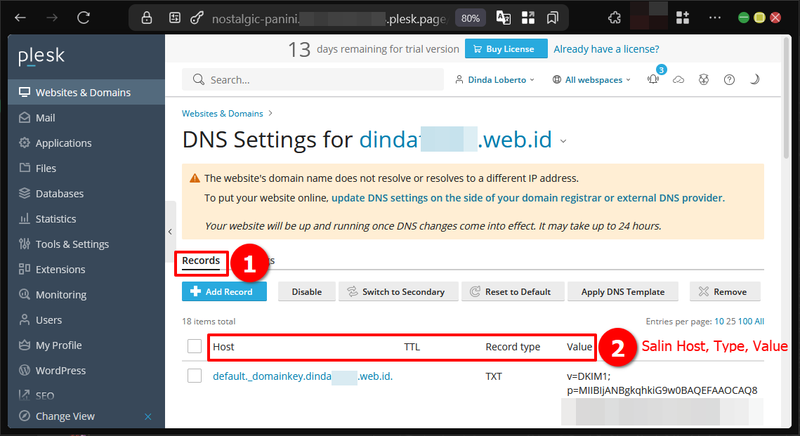Screen dimensions: 800x436
Task: Open the advisor icon beside the cloud
Action: click(704, 80)
